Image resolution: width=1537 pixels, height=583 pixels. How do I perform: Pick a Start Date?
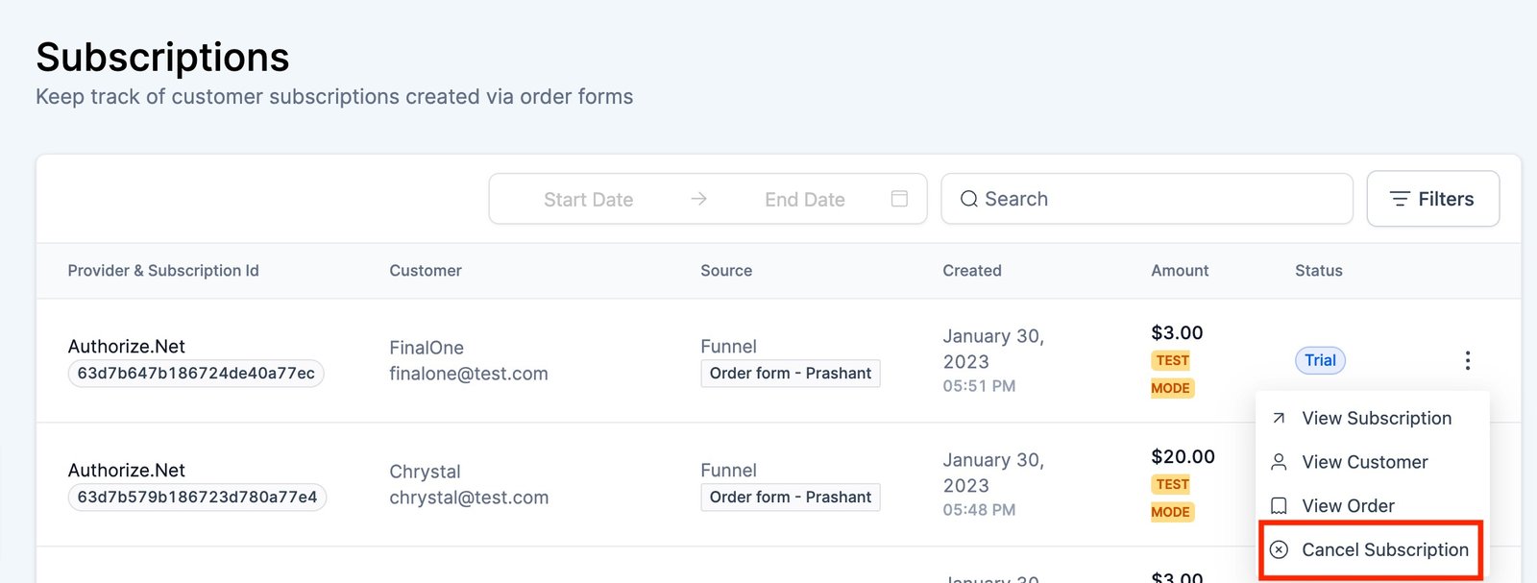pos(588,200)
